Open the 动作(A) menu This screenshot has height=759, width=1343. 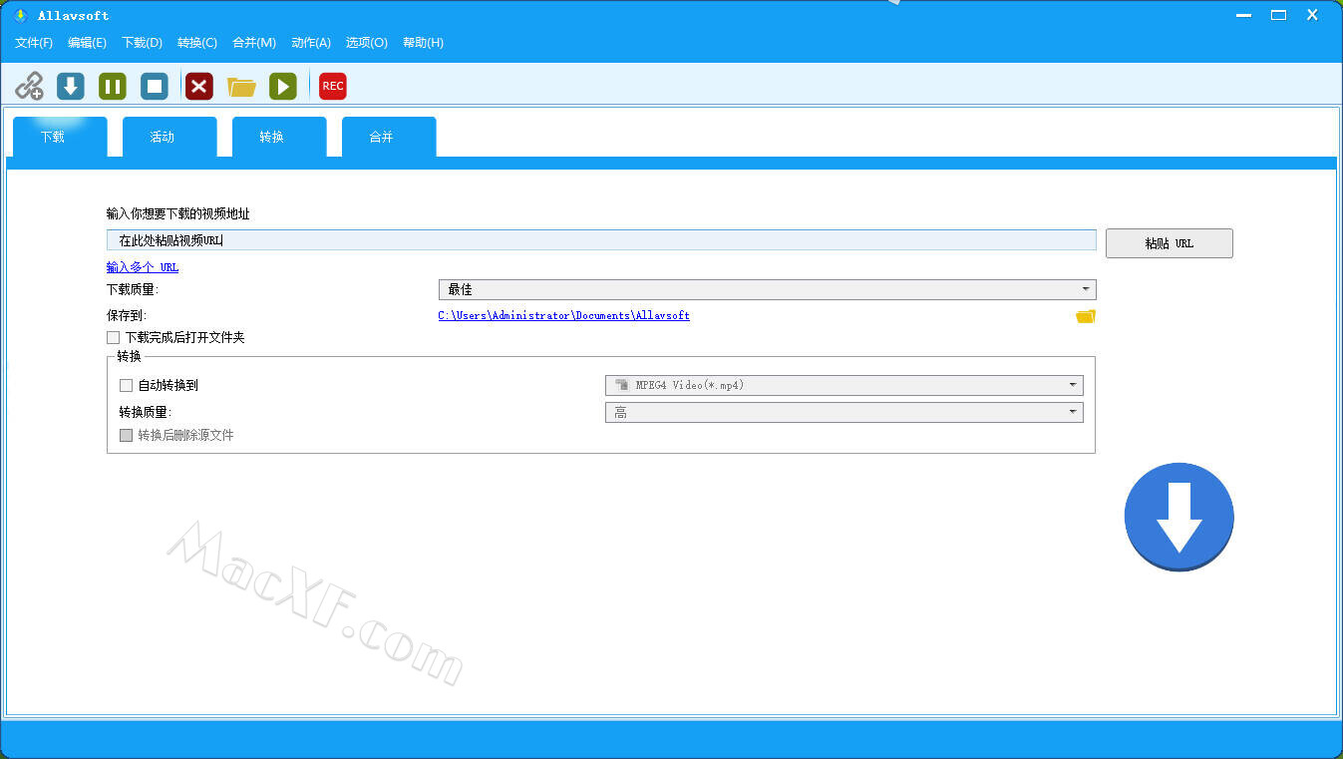[x=311, y=43]
